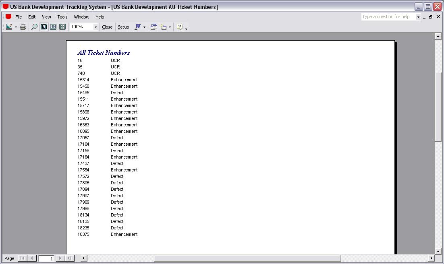The width and height of the screenshot is (444, 264).
Task: Select the Zoom magnifier tool
Action: pos(34,27)
